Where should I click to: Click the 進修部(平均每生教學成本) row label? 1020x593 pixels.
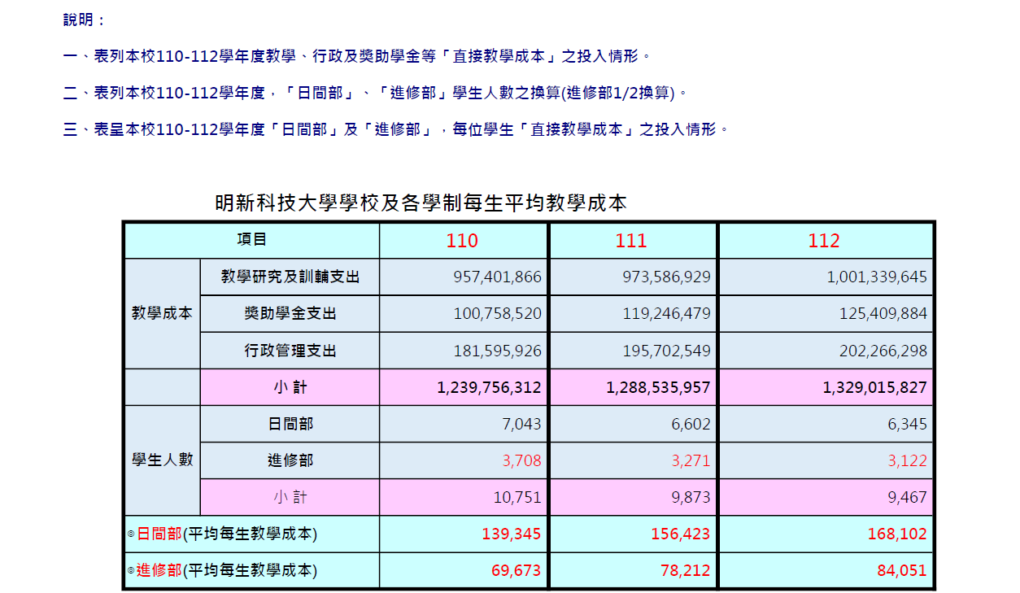point(222,570)
